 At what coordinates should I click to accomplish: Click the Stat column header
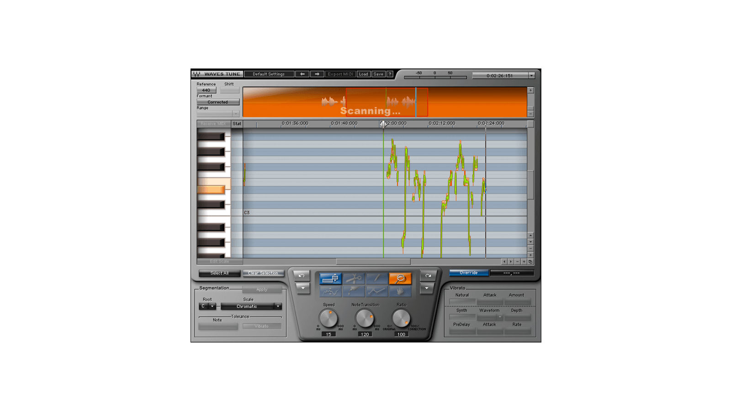click(237, 124)
